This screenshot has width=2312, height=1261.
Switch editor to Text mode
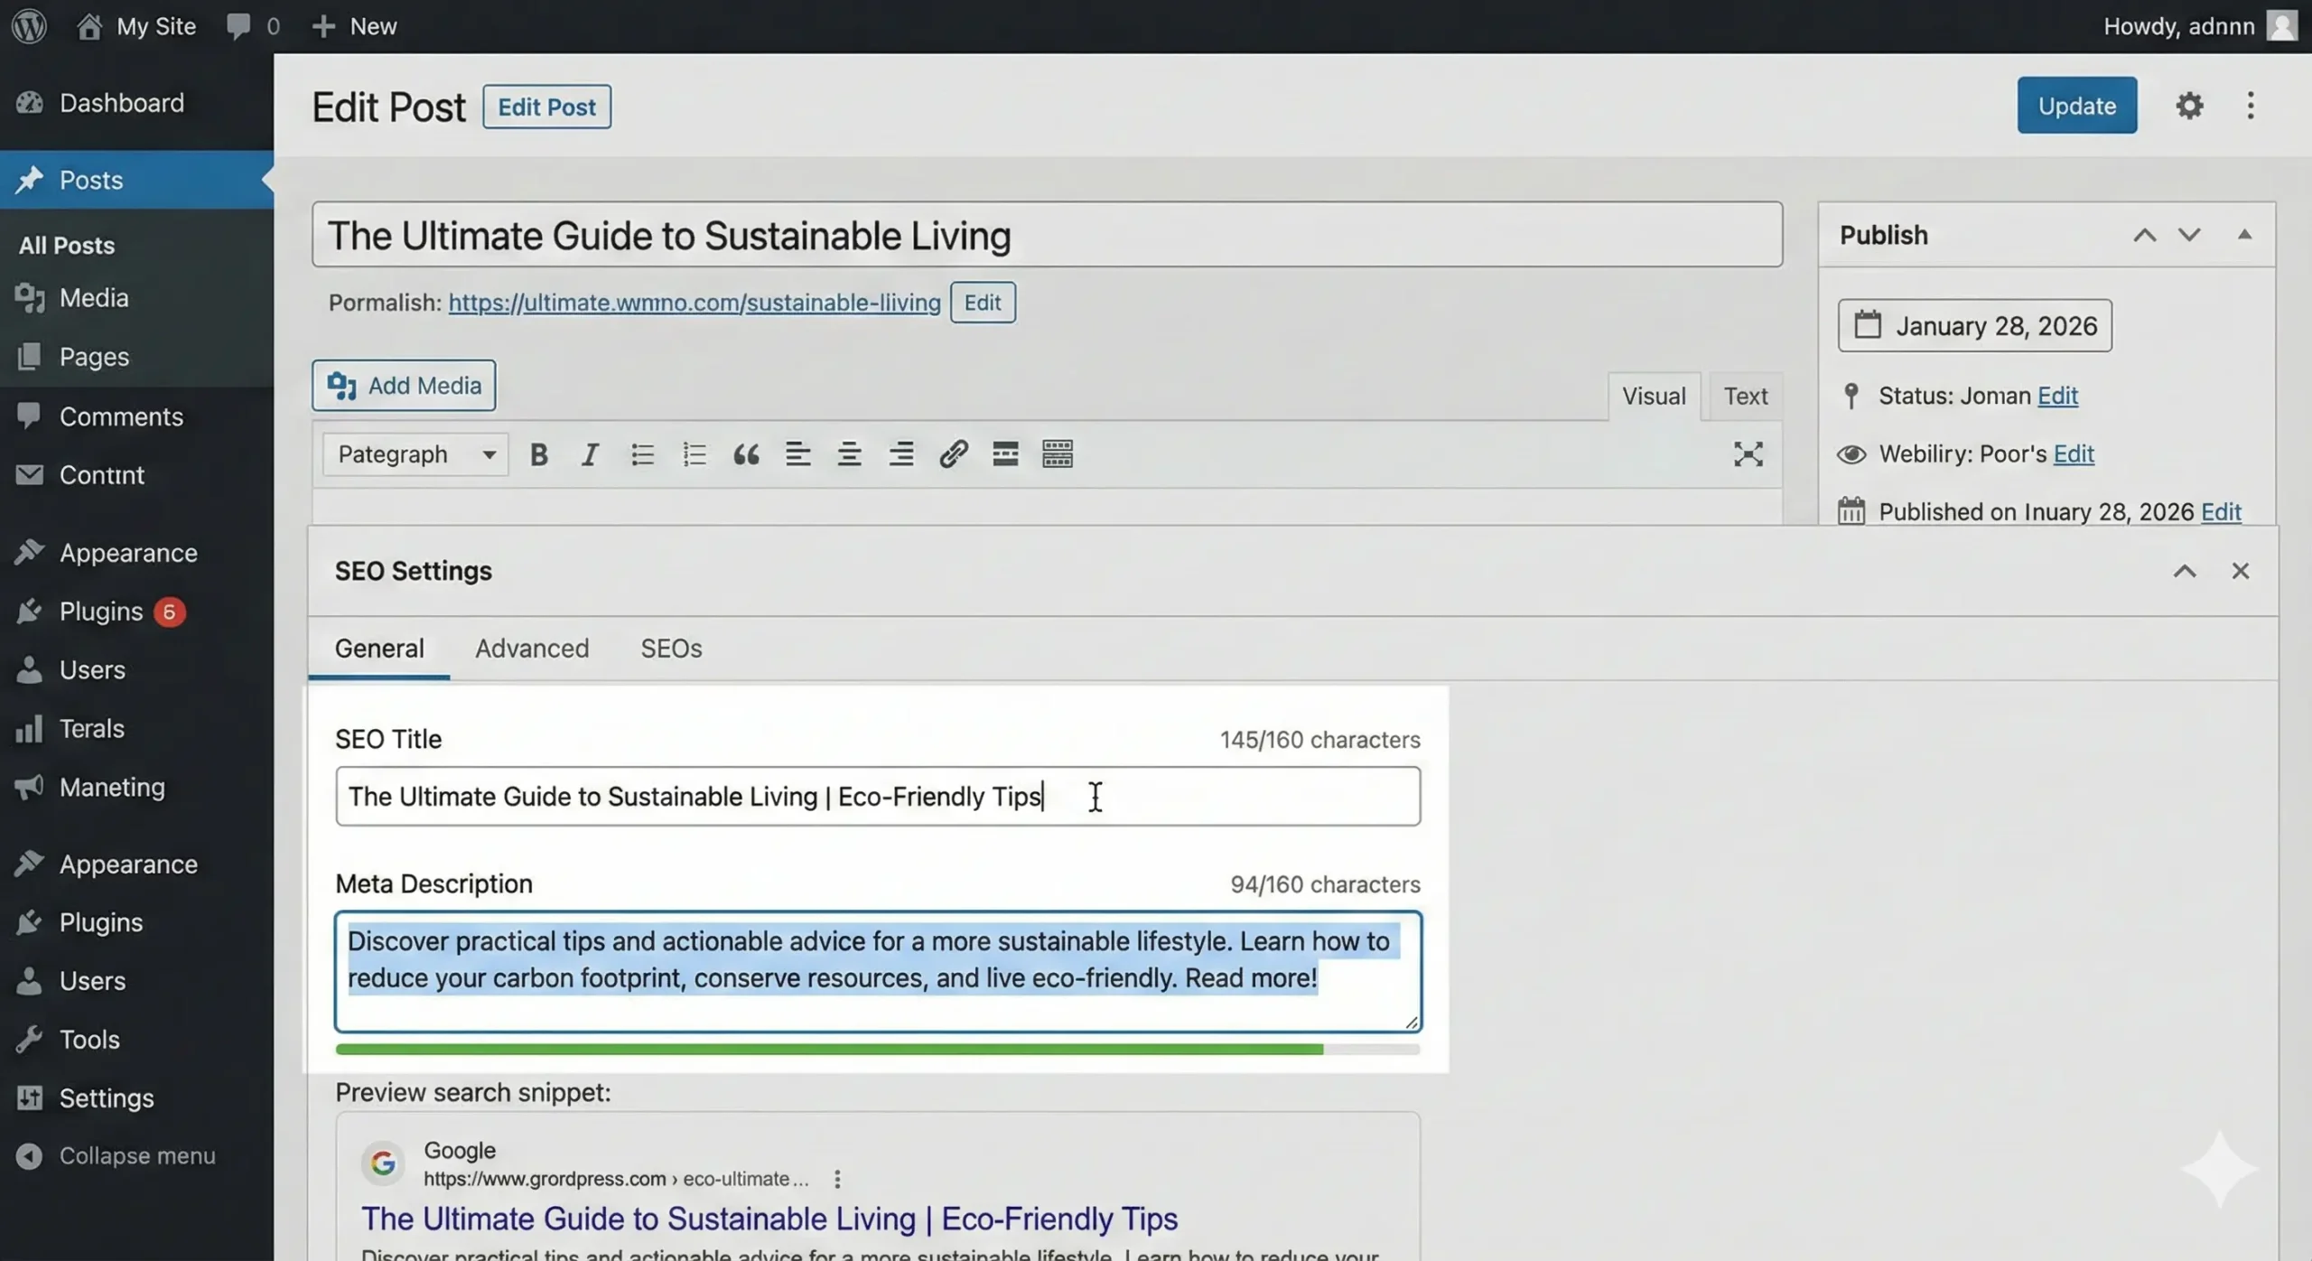coord(1745,397)
